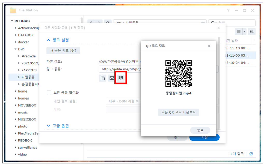This screenshot has width=265, height=166.
Task: Select the PAPYRUS folder
Action: click(x=29, y=70)
